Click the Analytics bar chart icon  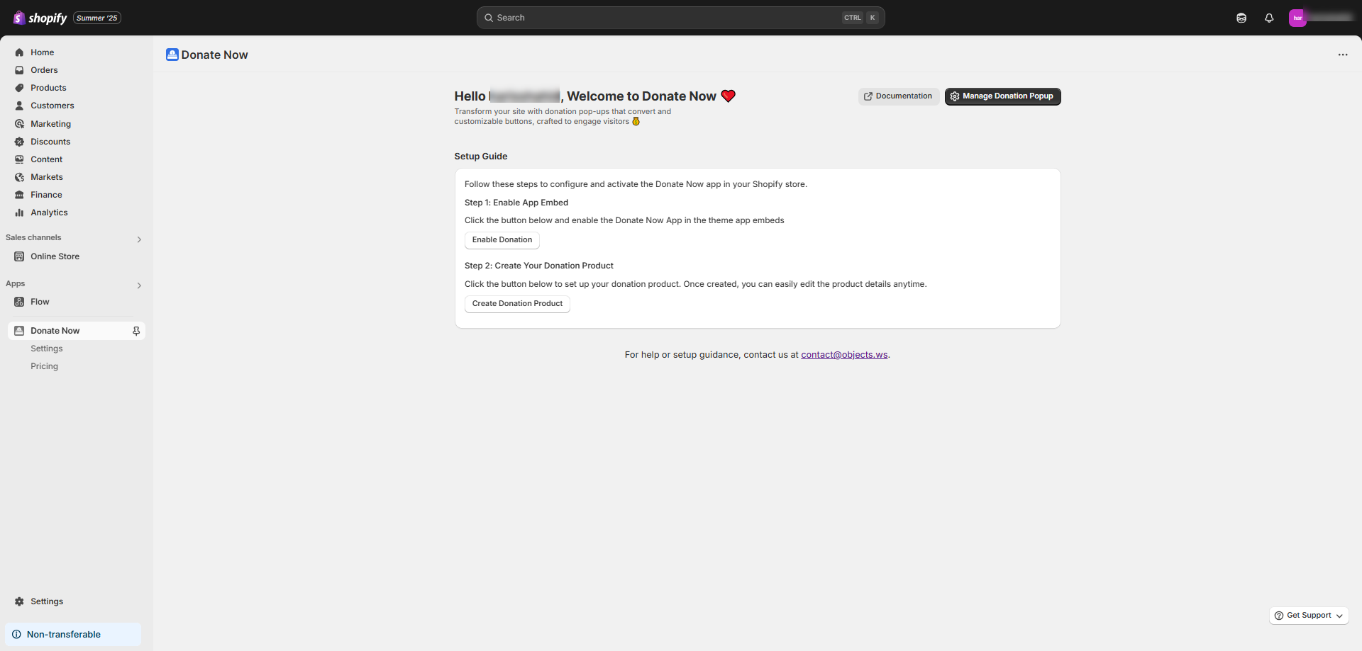coord(19,213)
